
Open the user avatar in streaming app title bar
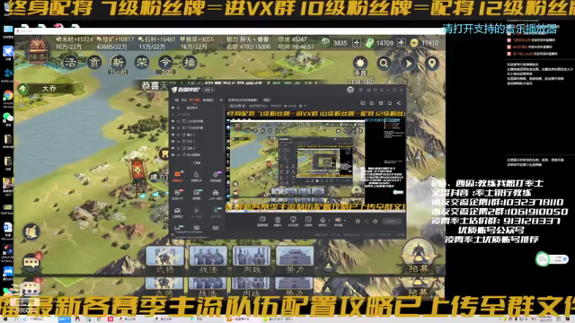(x=350, y=90)
